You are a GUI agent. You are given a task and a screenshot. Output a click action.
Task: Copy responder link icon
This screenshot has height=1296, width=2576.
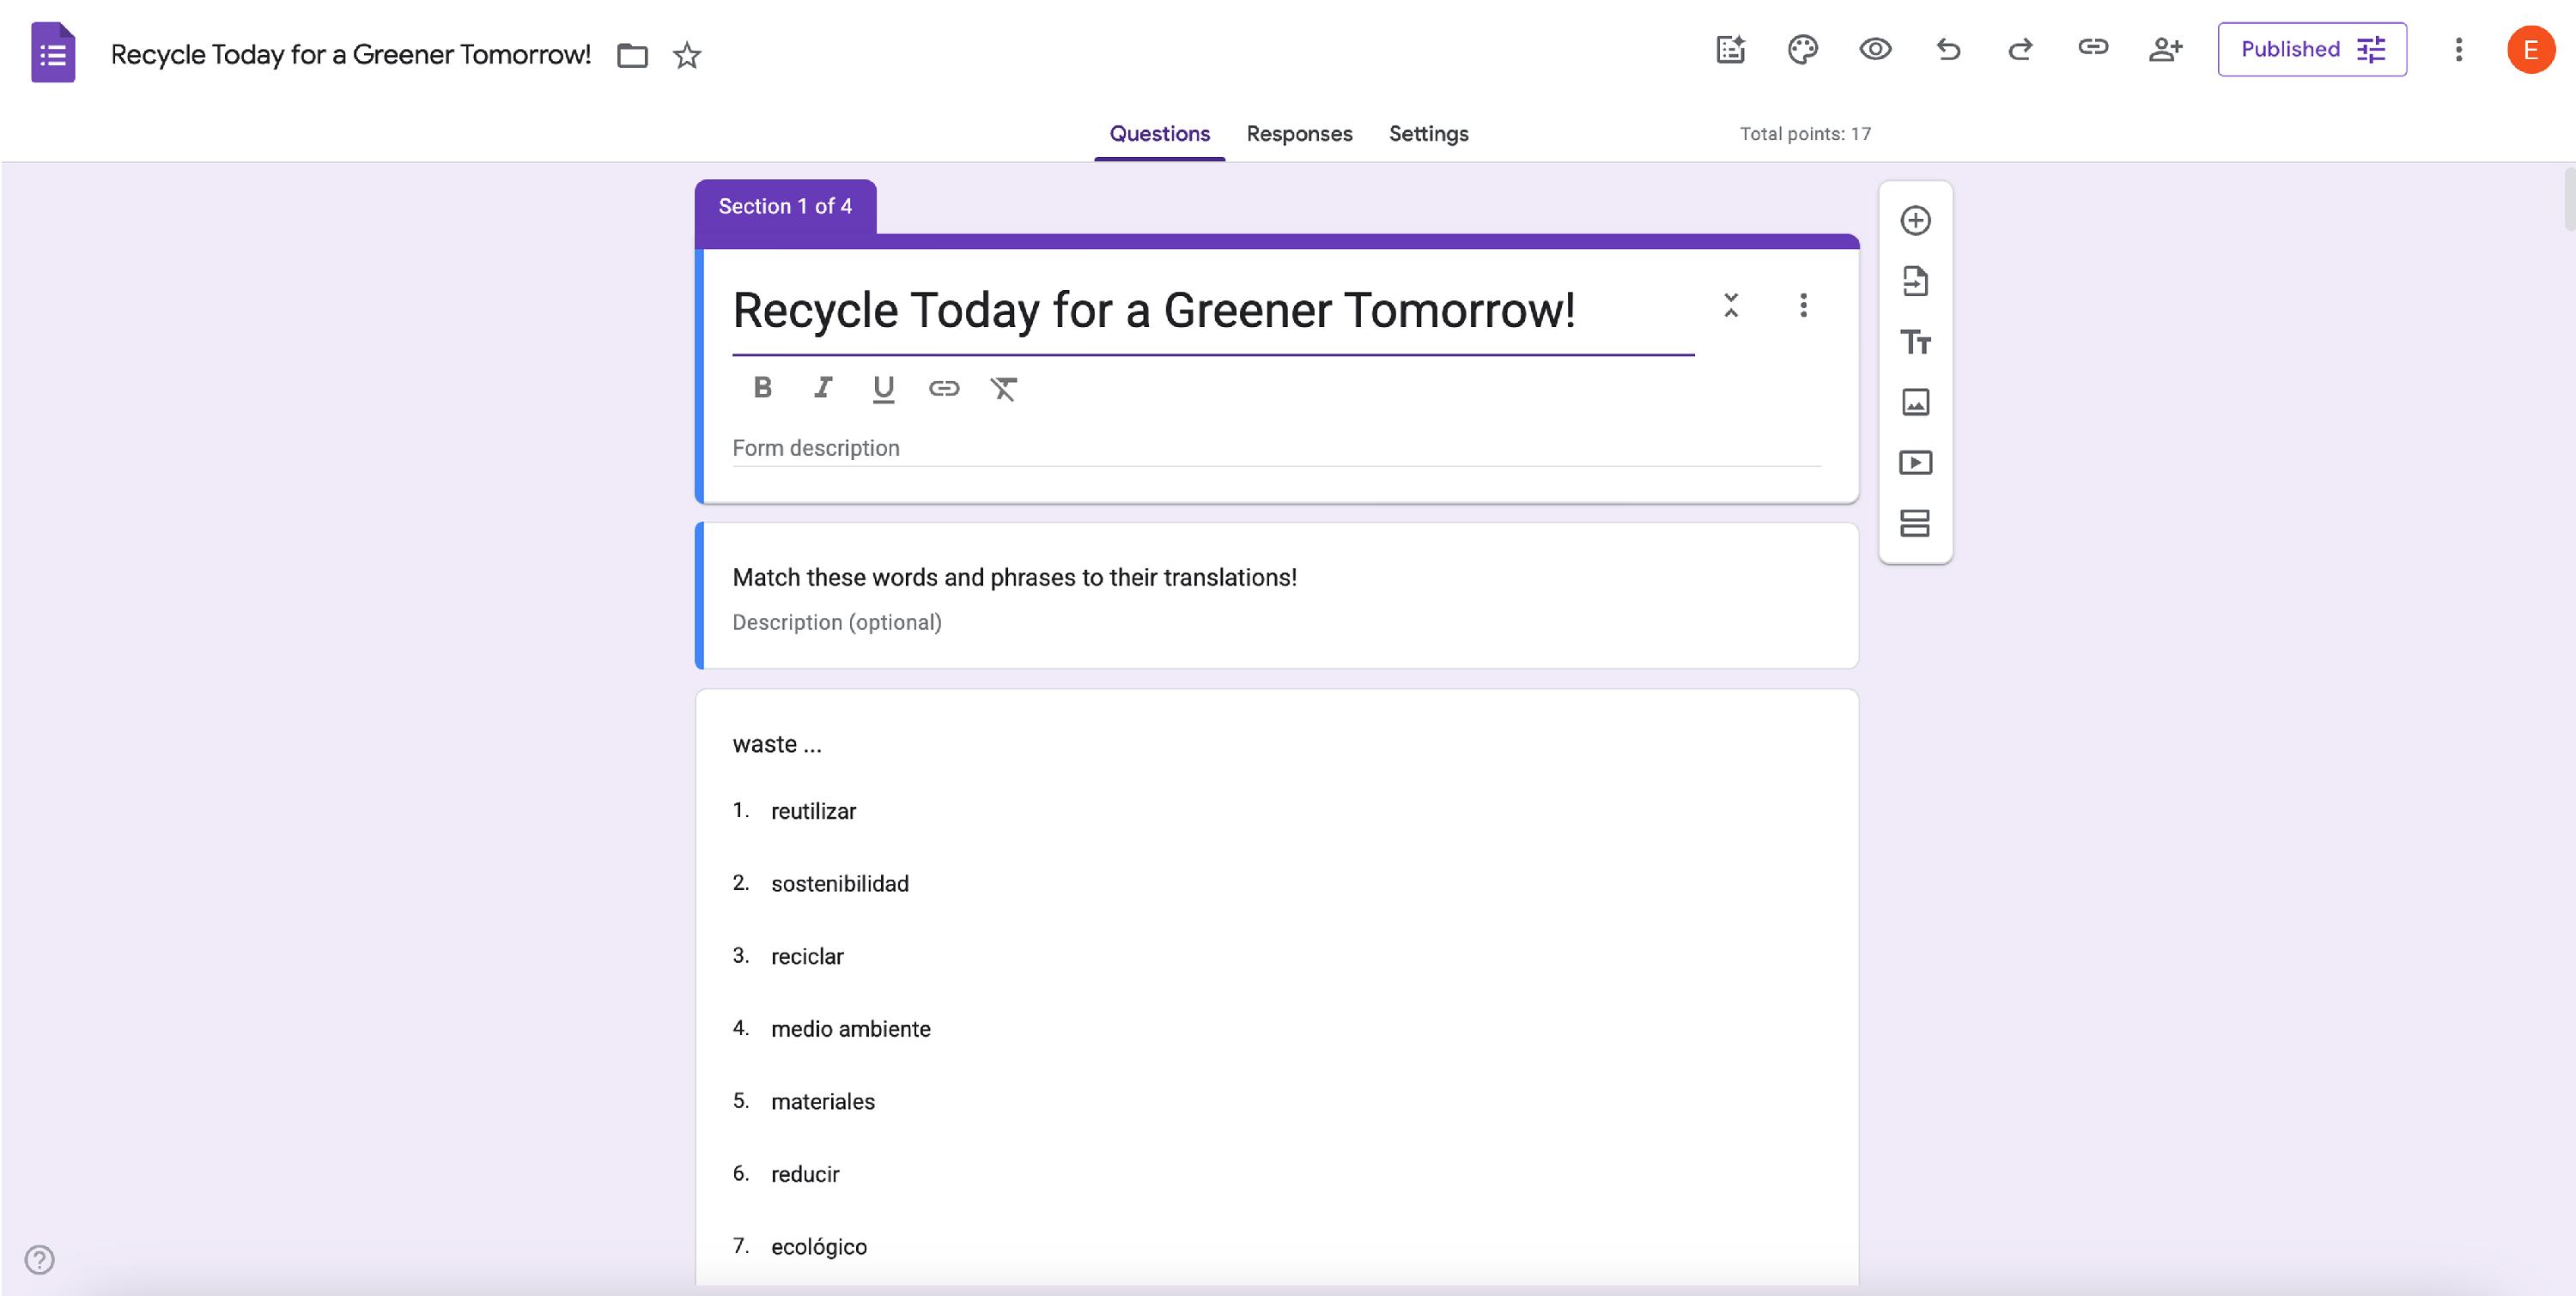pos(2093,47)
